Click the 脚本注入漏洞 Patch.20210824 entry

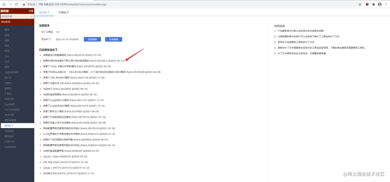coord(71,111)
